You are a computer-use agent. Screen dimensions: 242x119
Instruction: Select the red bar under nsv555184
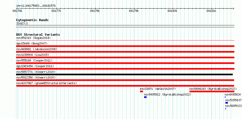(125, 63)
